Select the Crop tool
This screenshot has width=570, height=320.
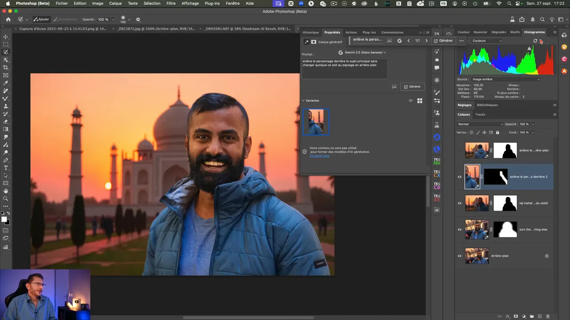pos(6,68)
